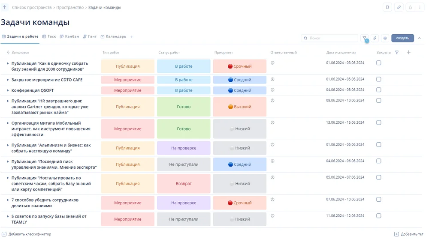The height and width of the screenshot is (239, 429).
Task: Collapse the toolbar with the chevron-up arrow
Action: click(419, 38)
